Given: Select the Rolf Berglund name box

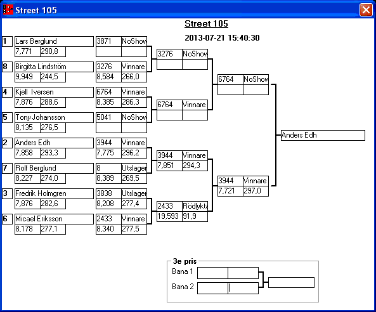Looking at the screenshot, I should [x=54, y=168].
